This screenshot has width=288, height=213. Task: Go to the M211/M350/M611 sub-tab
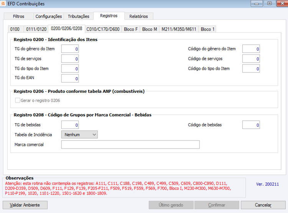point(179,29)
